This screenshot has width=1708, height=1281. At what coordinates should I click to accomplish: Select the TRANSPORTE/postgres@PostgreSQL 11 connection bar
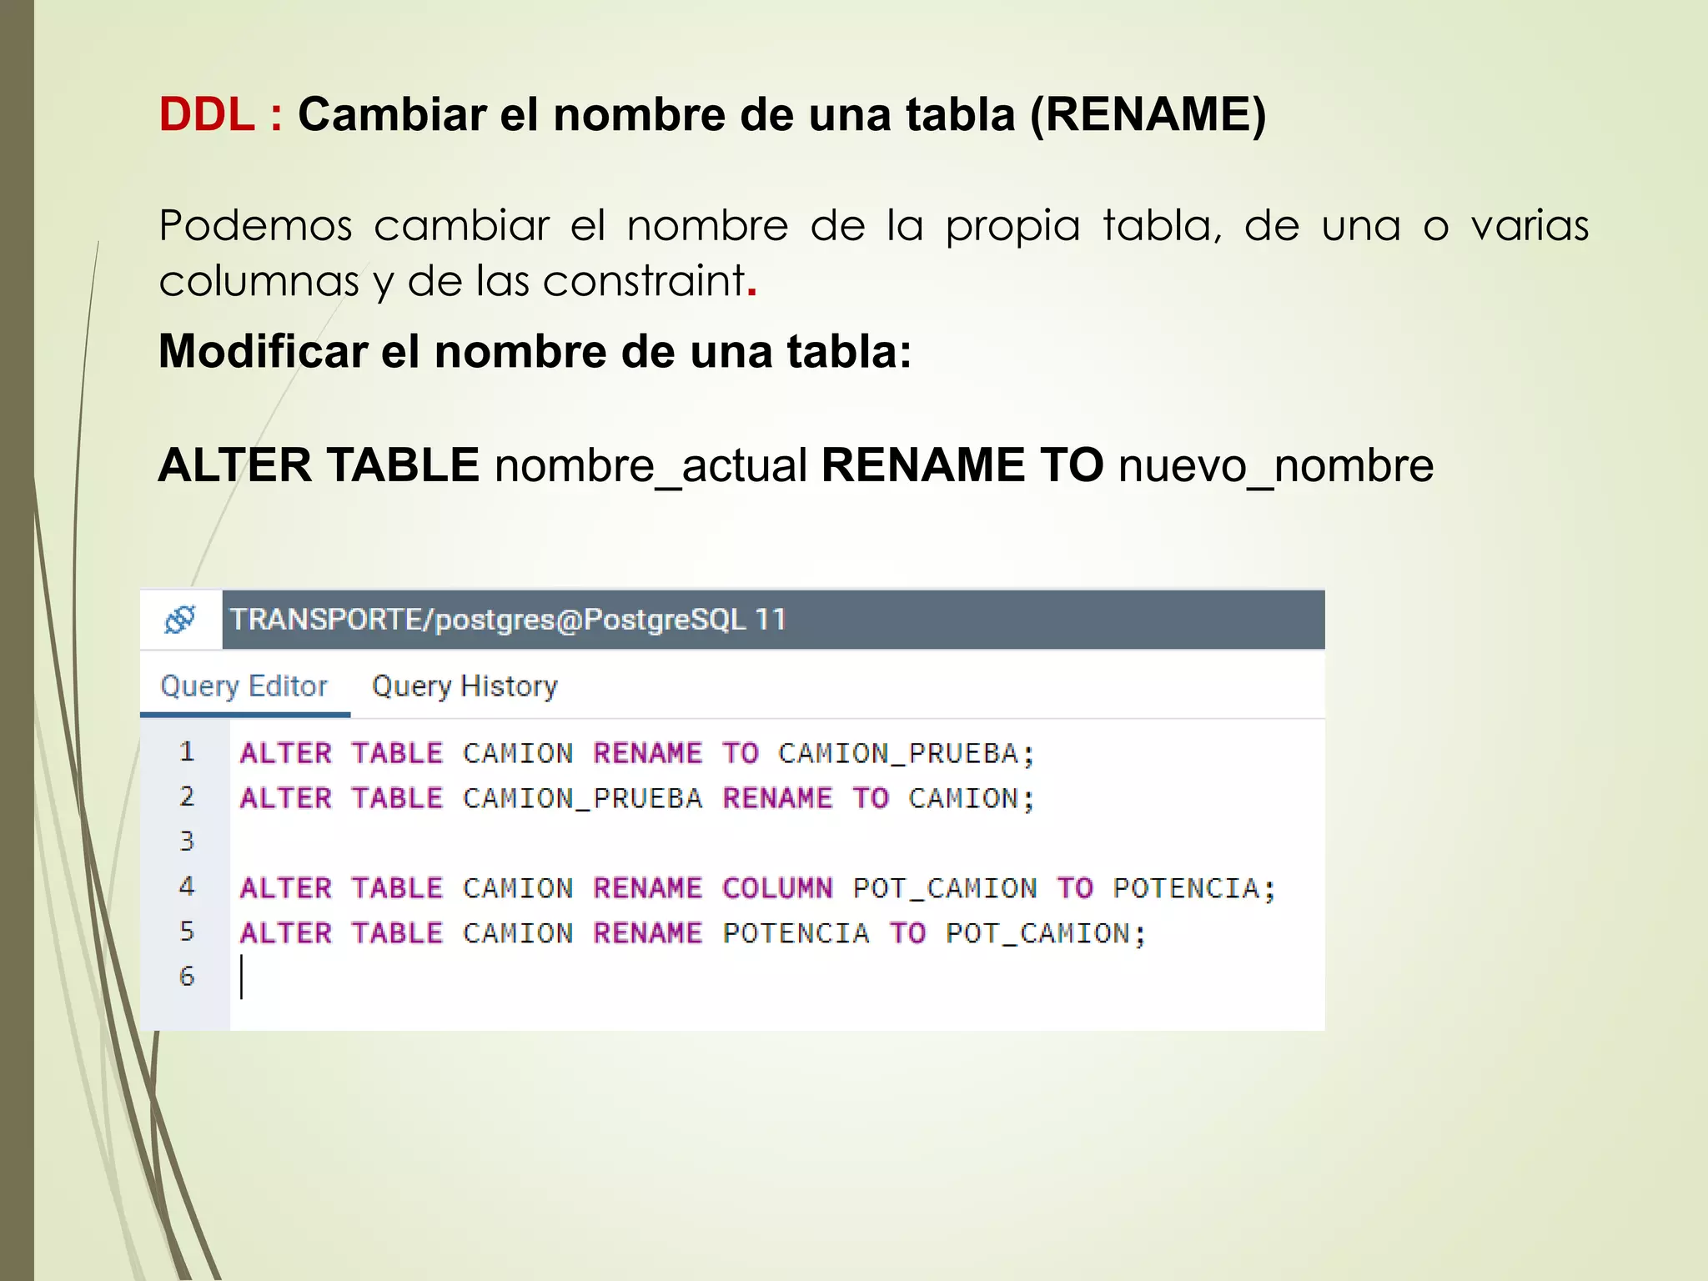773,620
